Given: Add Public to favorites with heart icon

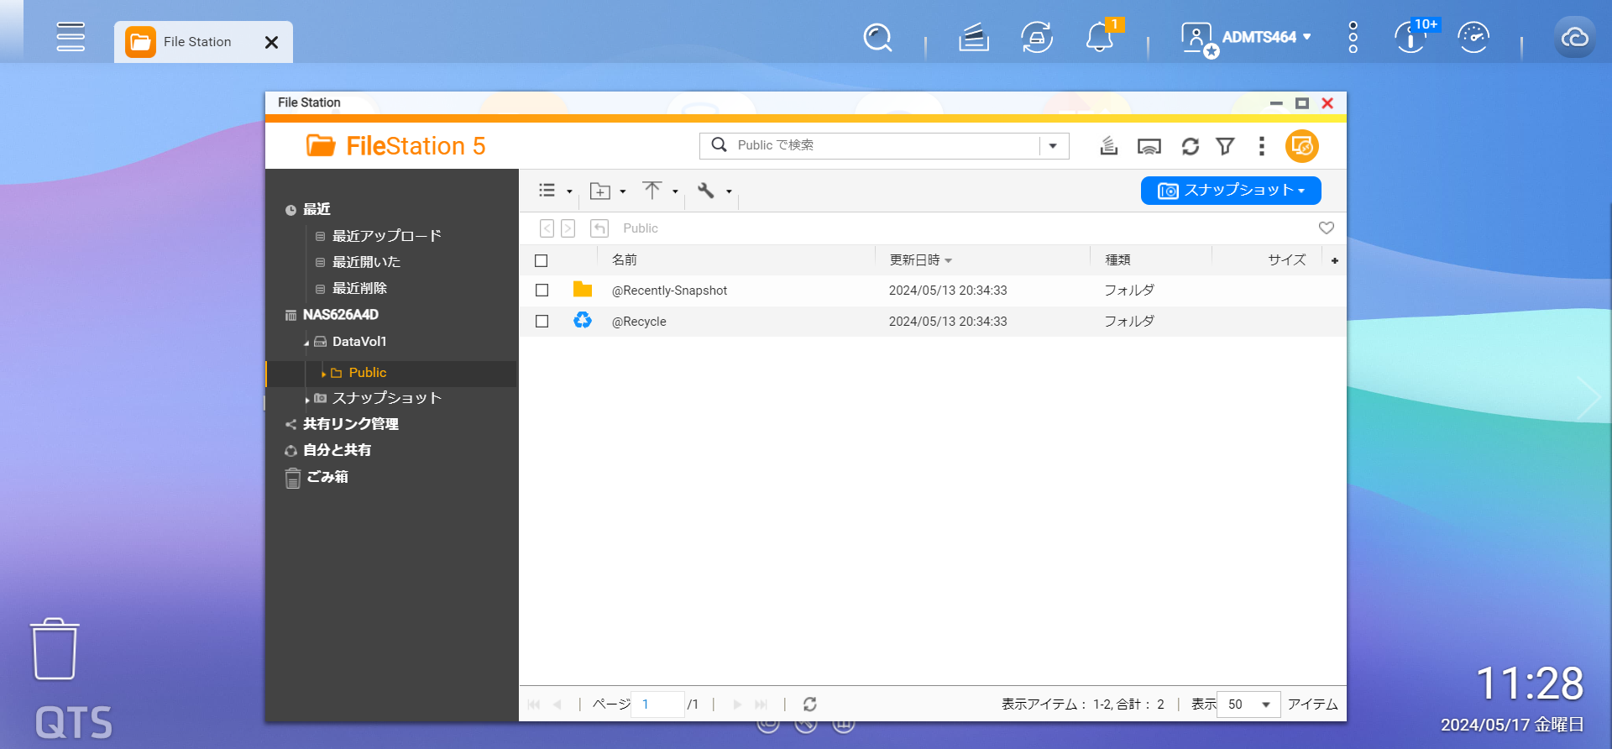Looking at the screenshot, I should coord(1327,228).
